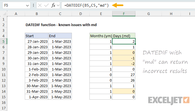This screenshot has width=195, height=111.
Task: Open the Insert Function fx icon
Action: (53, 5)
